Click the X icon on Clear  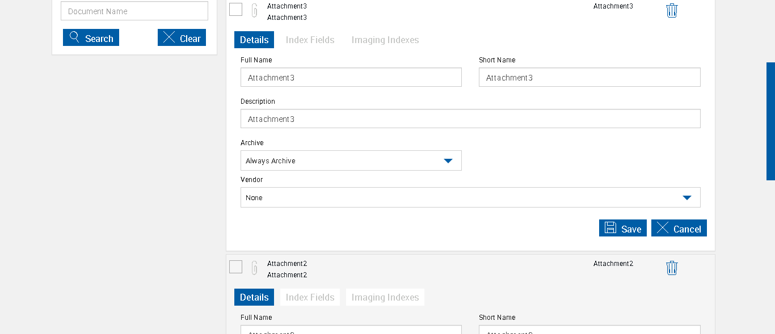169,38
